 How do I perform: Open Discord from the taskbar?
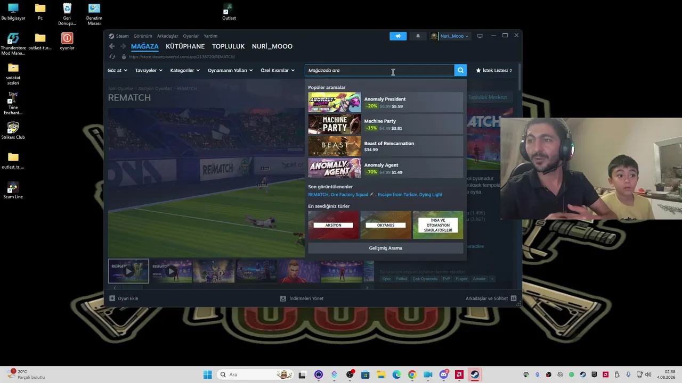(443, 374)
